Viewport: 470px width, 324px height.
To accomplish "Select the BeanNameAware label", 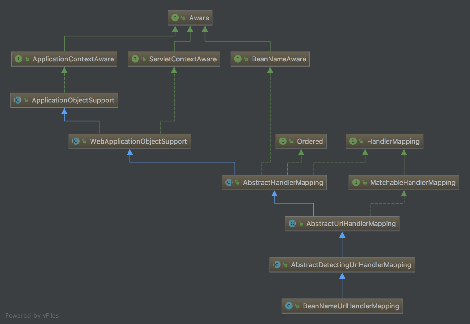I will point(279,59).
